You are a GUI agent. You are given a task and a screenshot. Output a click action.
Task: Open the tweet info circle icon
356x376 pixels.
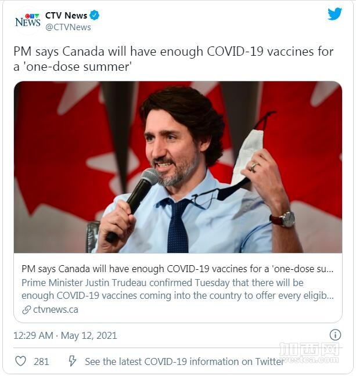tap(335, 335)
